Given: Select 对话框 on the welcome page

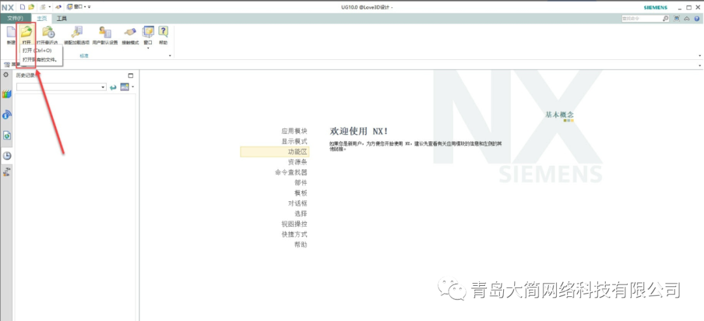Looking at the screenshot, I should 298,203.
